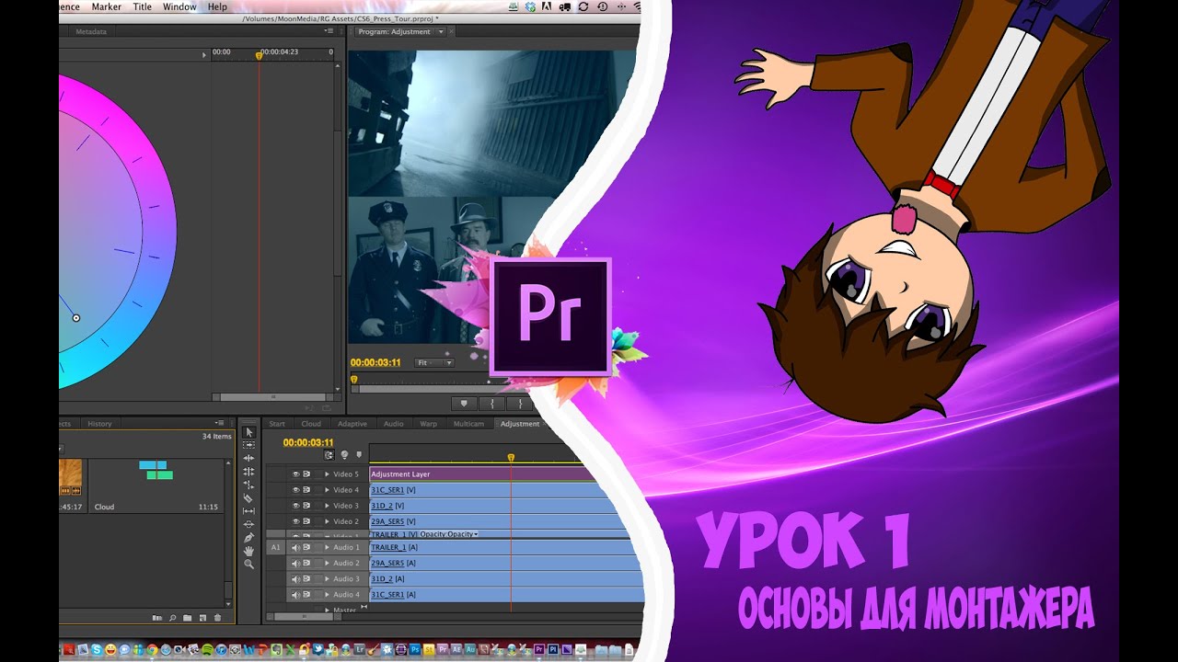
Task: Expand the Audio 3 track
Action: tap(327, 579)
